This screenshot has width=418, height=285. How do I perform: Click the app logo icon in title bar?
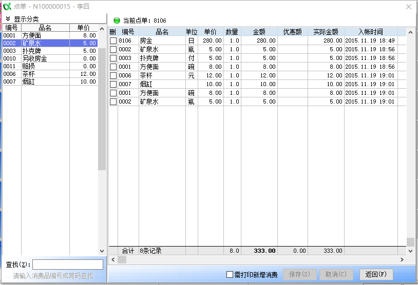coord(7,7)
